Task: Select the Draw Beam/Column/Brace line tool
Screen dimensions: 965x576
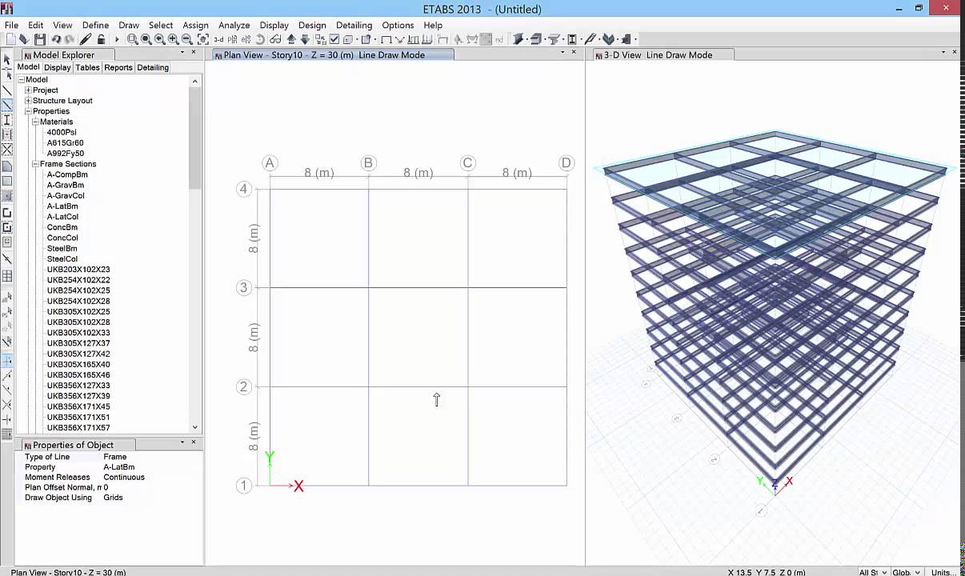Action: click(x=7, y=105)
